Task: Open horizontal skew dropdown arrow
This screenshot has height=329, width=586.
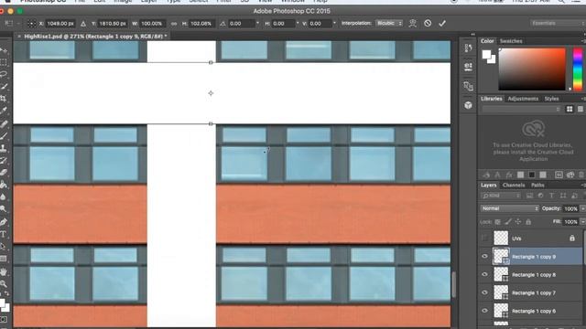Action: 298,24
